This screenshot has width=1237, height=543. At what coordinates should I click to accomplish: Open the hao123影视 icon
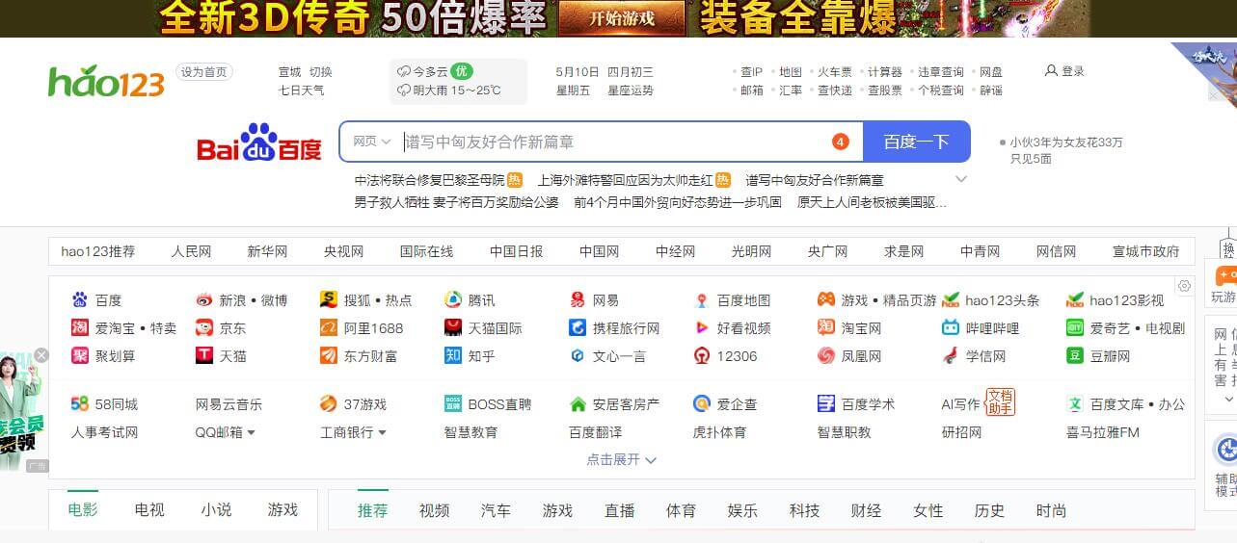(x=1075, y=300)
